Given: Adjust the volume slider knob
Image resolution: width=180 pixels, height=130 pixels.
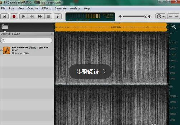Looking at the screenshot, I should 146,17.
